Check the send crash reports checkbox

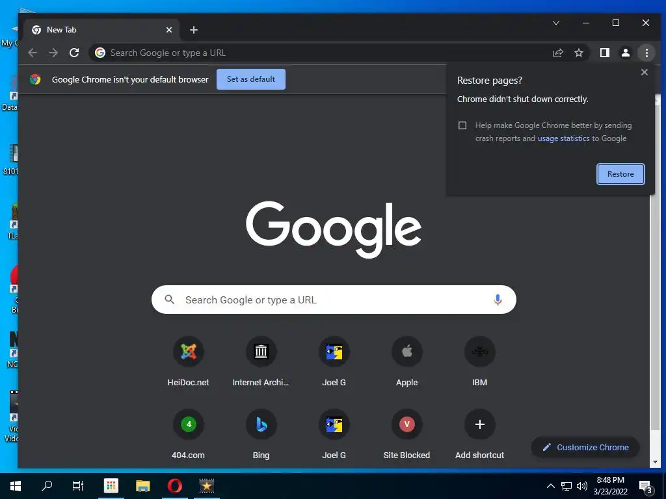tap(462, 125)
